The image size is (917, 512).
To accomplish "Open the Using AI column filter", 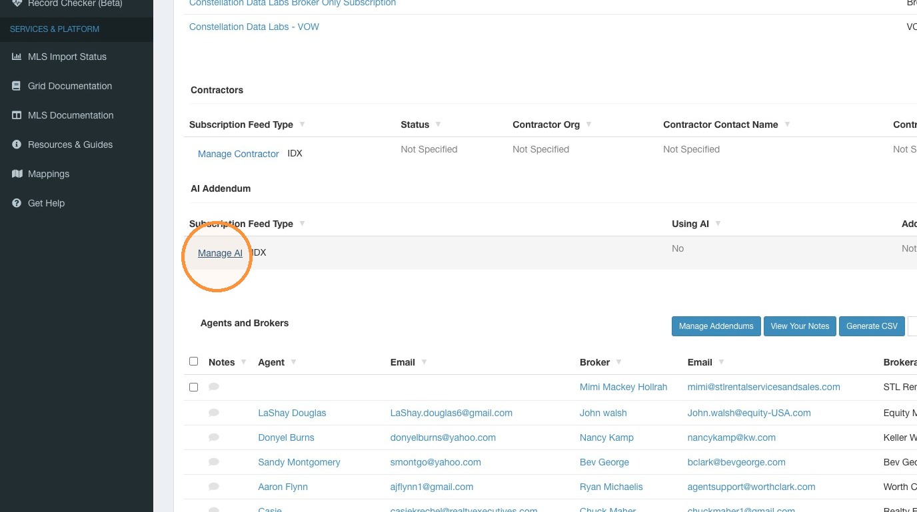I will point(718,224).
